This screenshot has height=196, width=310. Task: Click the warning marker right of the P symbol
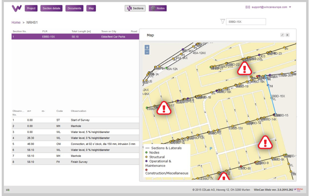click(x=265, y=142)
